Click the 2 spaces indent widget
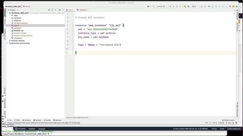 (221, 123)
